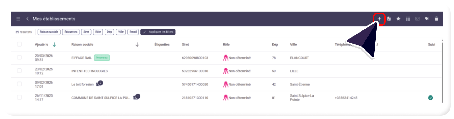Select the INTENT-TECHNOLOGIES row checkbox

20,71
